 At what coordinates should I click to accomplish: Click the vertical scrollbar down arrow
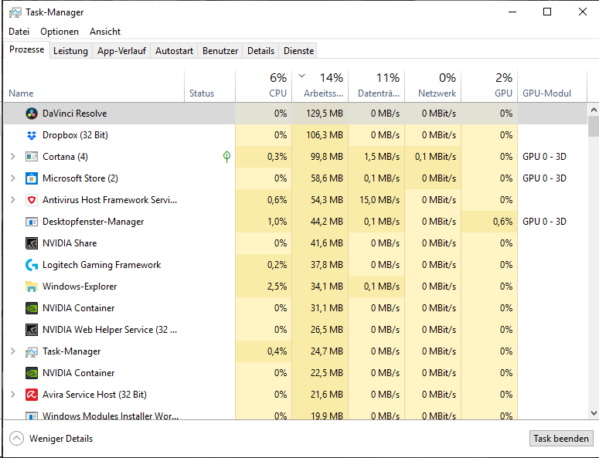point(593,412)
